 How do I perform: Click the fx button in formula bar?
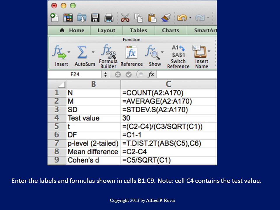coord(151,74)
